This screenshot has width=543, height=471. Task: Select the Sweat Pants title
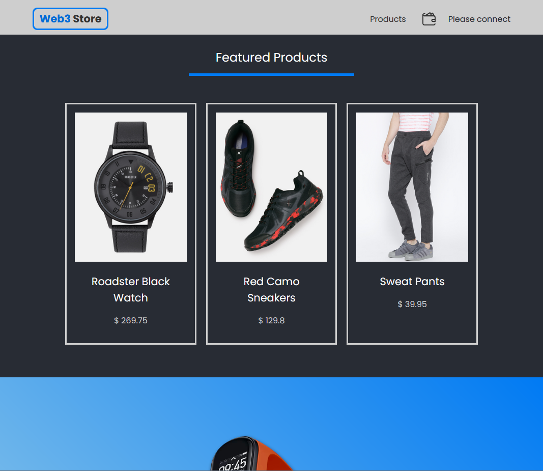(412, 282)
